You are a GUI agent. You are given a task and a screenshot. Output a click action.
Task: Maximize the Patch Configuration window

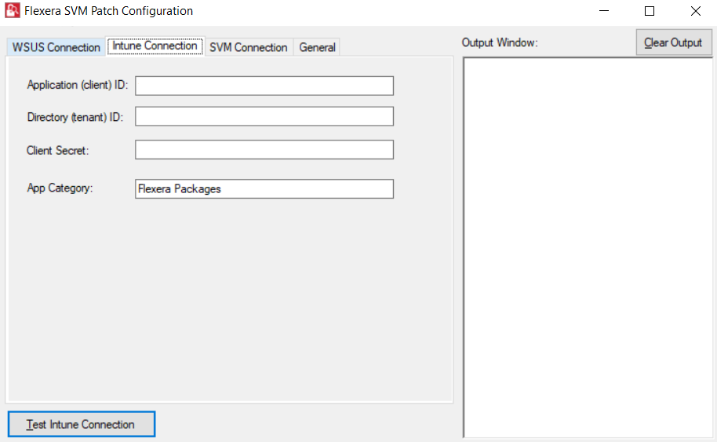(x=650, y=11)
